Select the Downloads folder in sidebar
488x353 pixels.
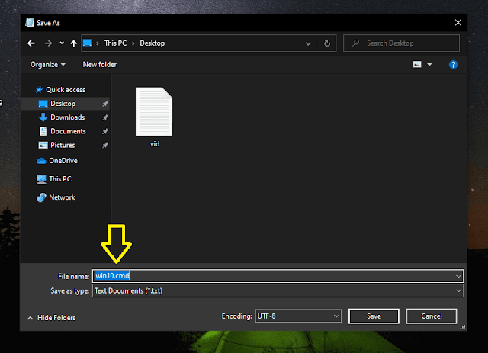point(67,117)
